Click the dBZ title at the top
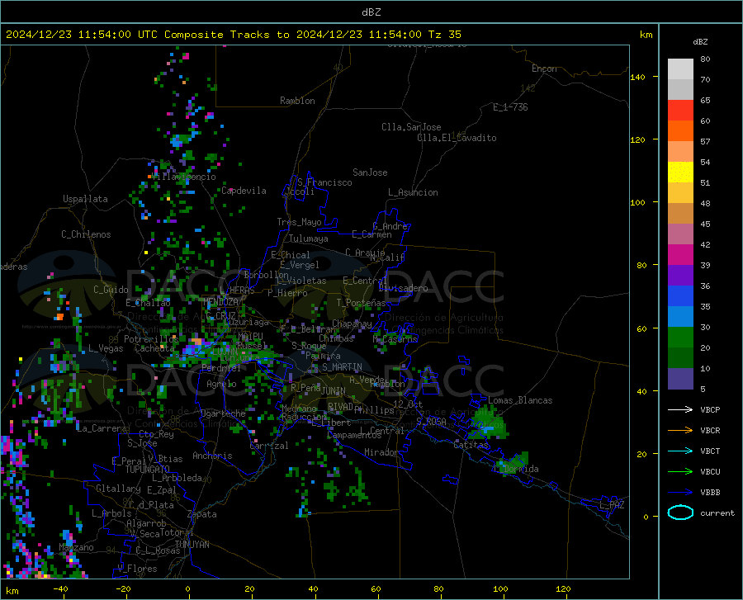This screenshot has width=743, height=600. coord(371,12)
